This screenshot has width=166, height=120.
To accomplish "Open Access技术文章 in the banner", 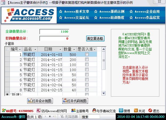I will pos(77,11).
